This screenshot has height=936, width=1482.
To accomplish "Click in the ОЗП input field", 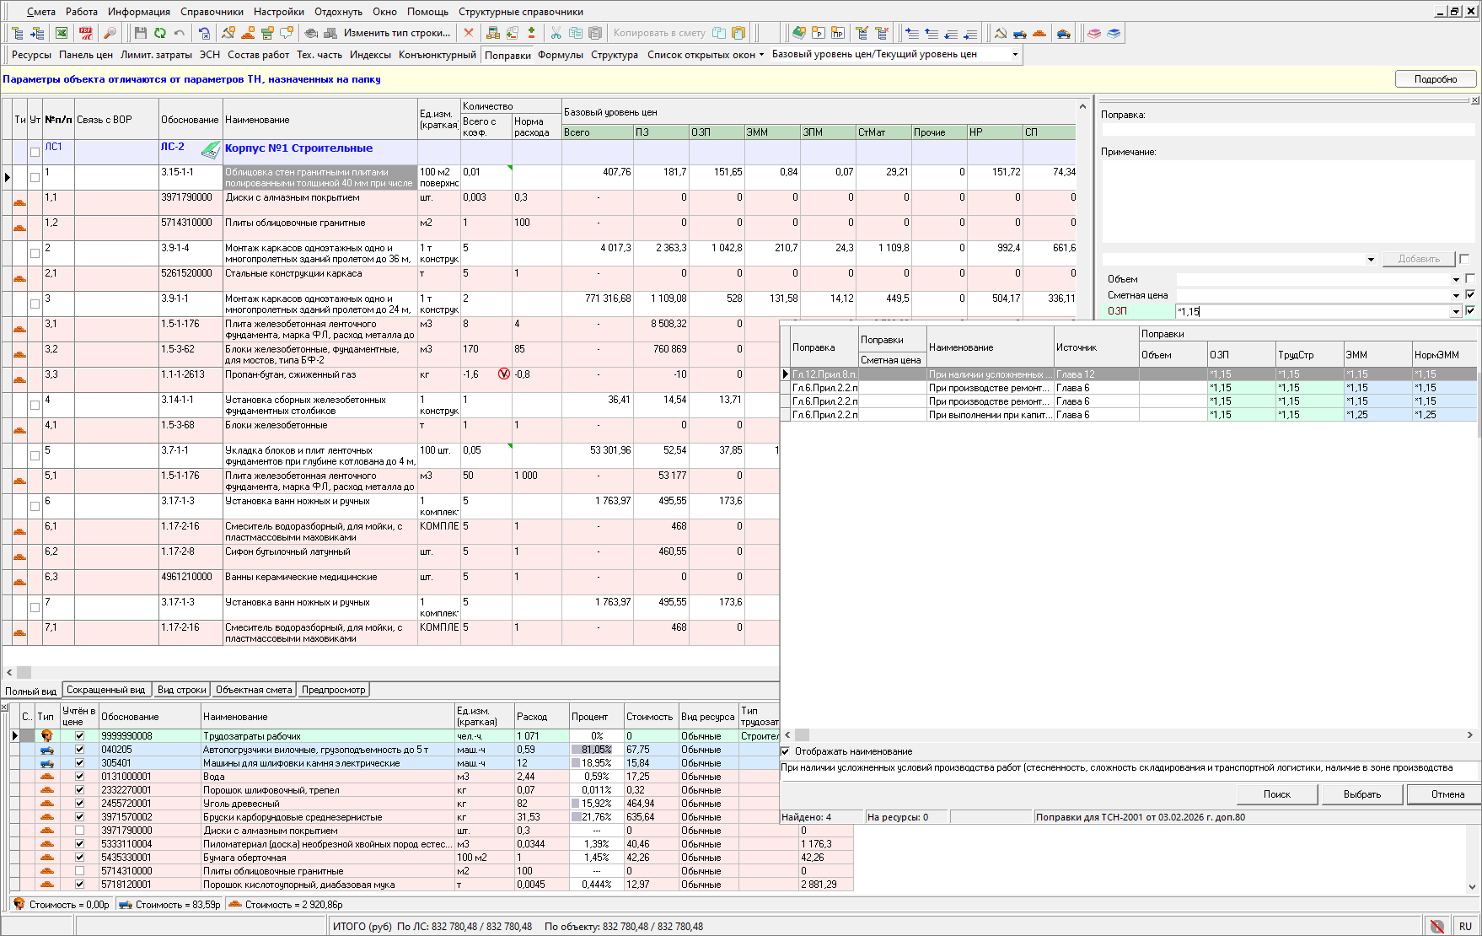I will pyautogui.click(x=1313, y=311).
